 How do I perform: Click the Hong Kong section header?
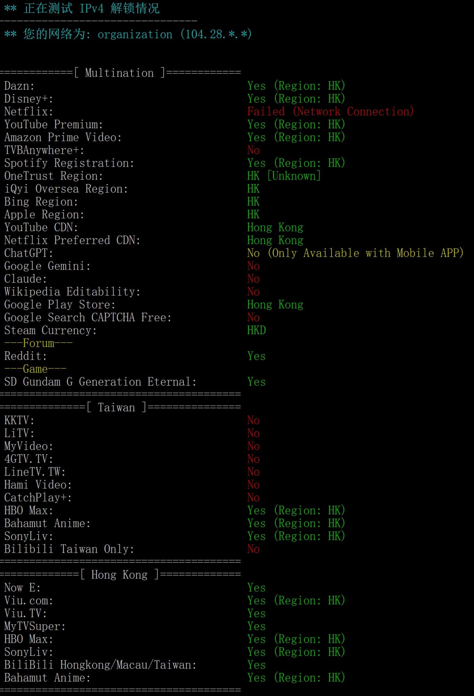pyautogui.click(x=120, y=575)
